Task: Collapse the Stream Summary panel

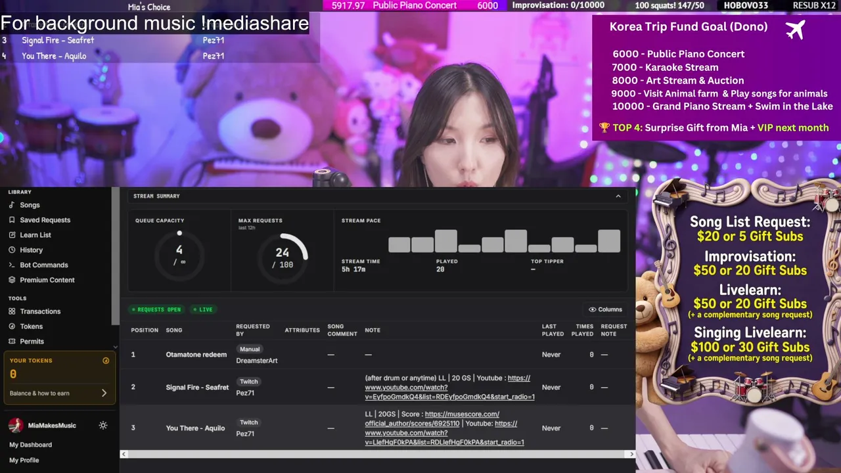Action: pos(618,196)
